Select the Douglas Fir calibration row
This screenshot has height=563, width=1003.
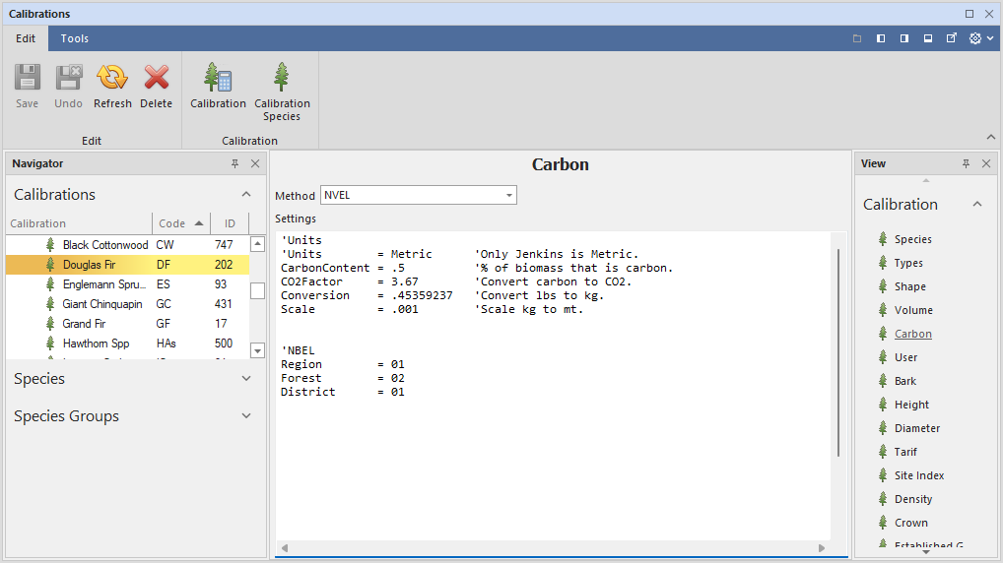point(127,265)
